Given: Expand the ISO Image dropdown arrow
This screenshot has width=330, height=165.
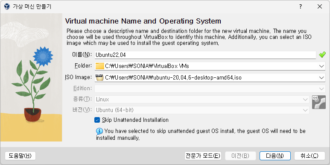Looking at the screenshot, I should click(x=321, y=77).
